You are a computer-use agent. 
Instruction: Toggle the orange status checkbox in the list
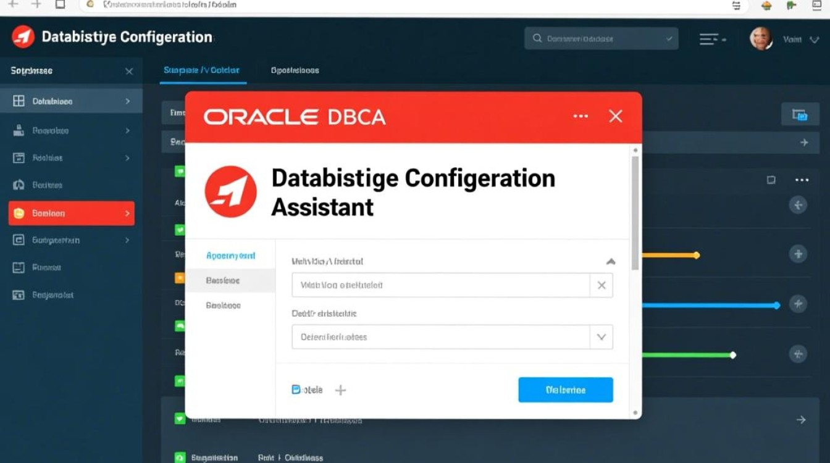(180, 278)
